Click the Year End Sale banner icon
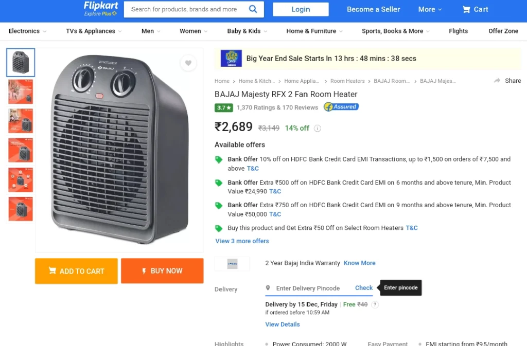The width and height of the screenshot is (527, 346). coord(231,58)
